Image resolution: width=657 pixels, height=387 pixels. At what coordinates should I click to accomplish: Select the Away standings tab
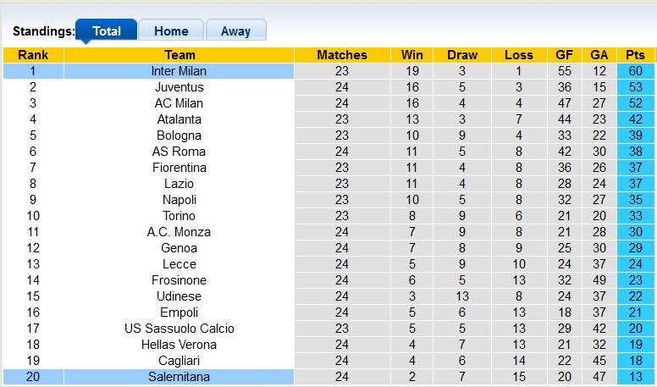tap(235, 31)
